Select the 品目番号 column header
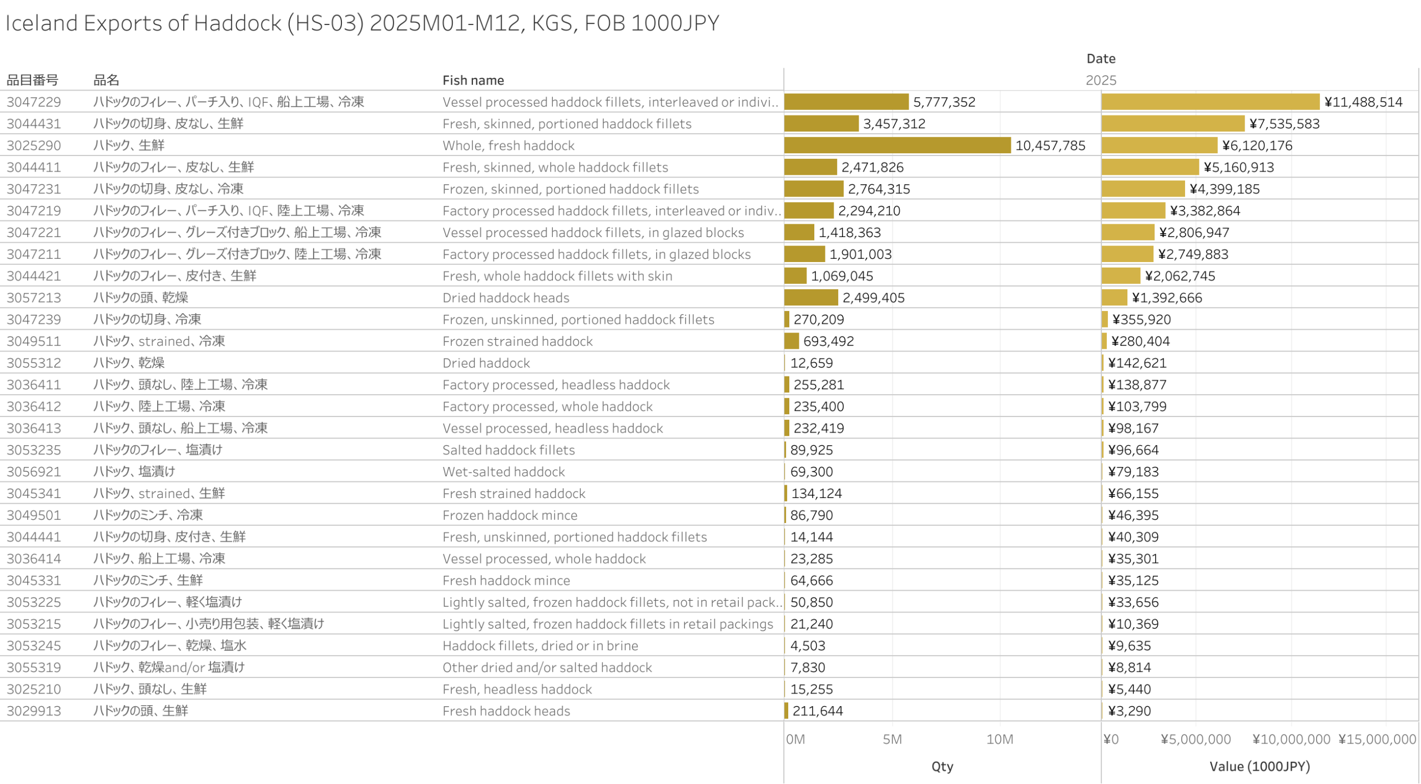Image resolution: width=1421 pixels, height=784 pixels. (x=32, y=80)
